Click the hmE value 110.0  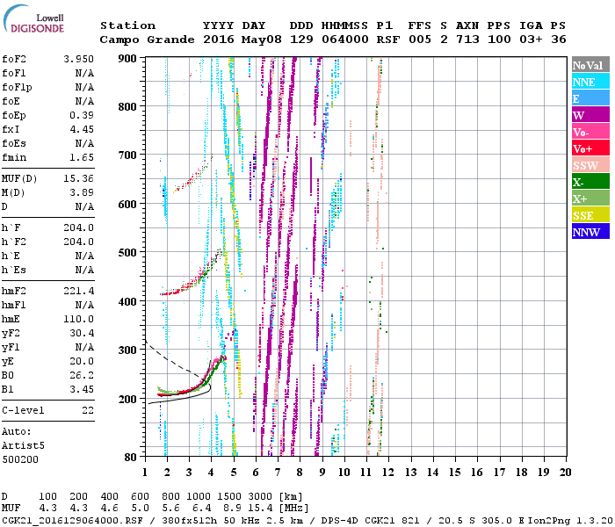78,319
